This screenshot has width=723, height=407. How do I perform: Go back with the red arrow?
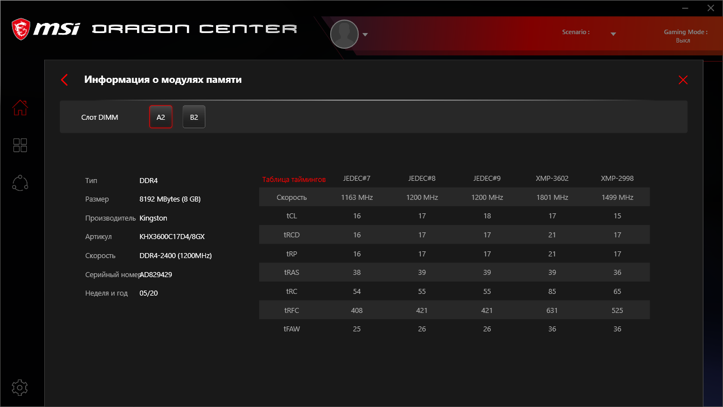click(x=64, y=80)
